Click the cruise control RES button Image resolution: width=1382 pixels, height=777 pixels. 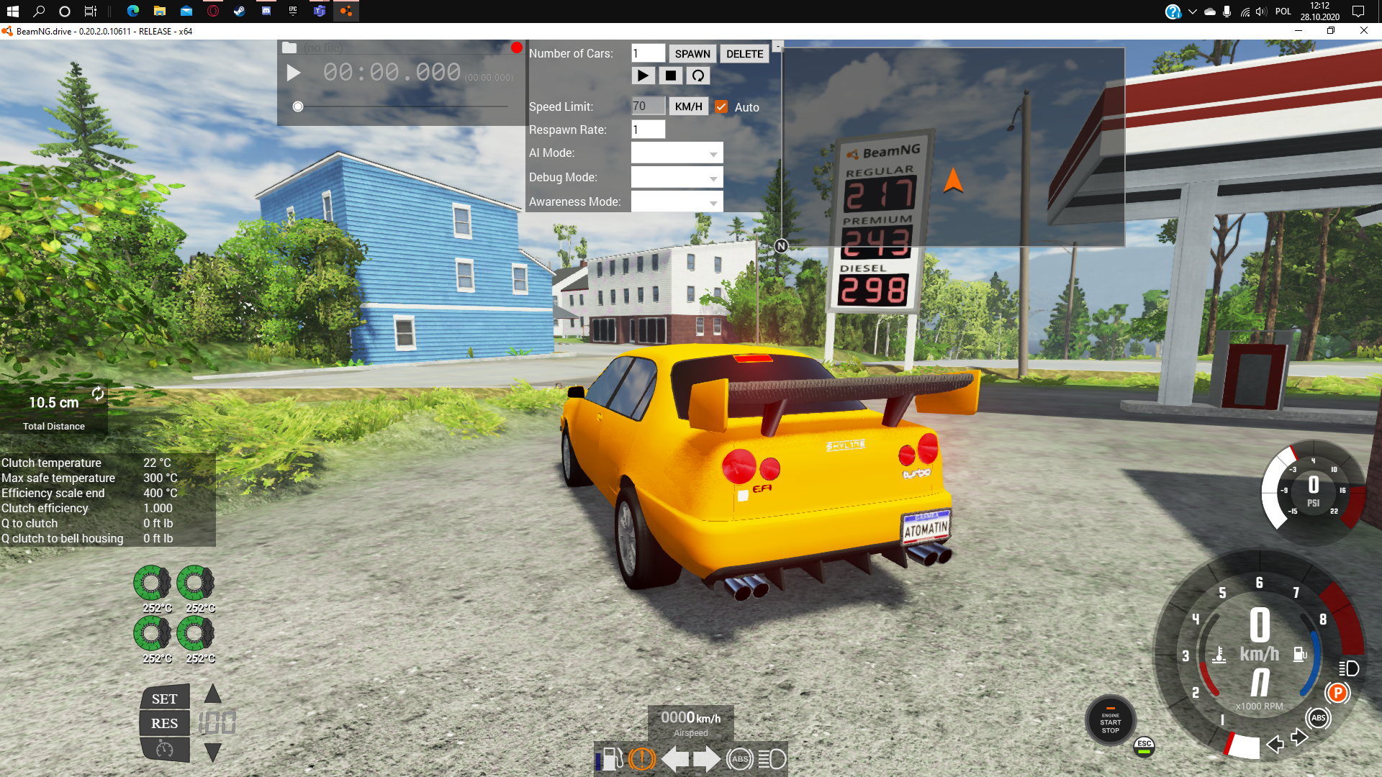coord(164,723)
